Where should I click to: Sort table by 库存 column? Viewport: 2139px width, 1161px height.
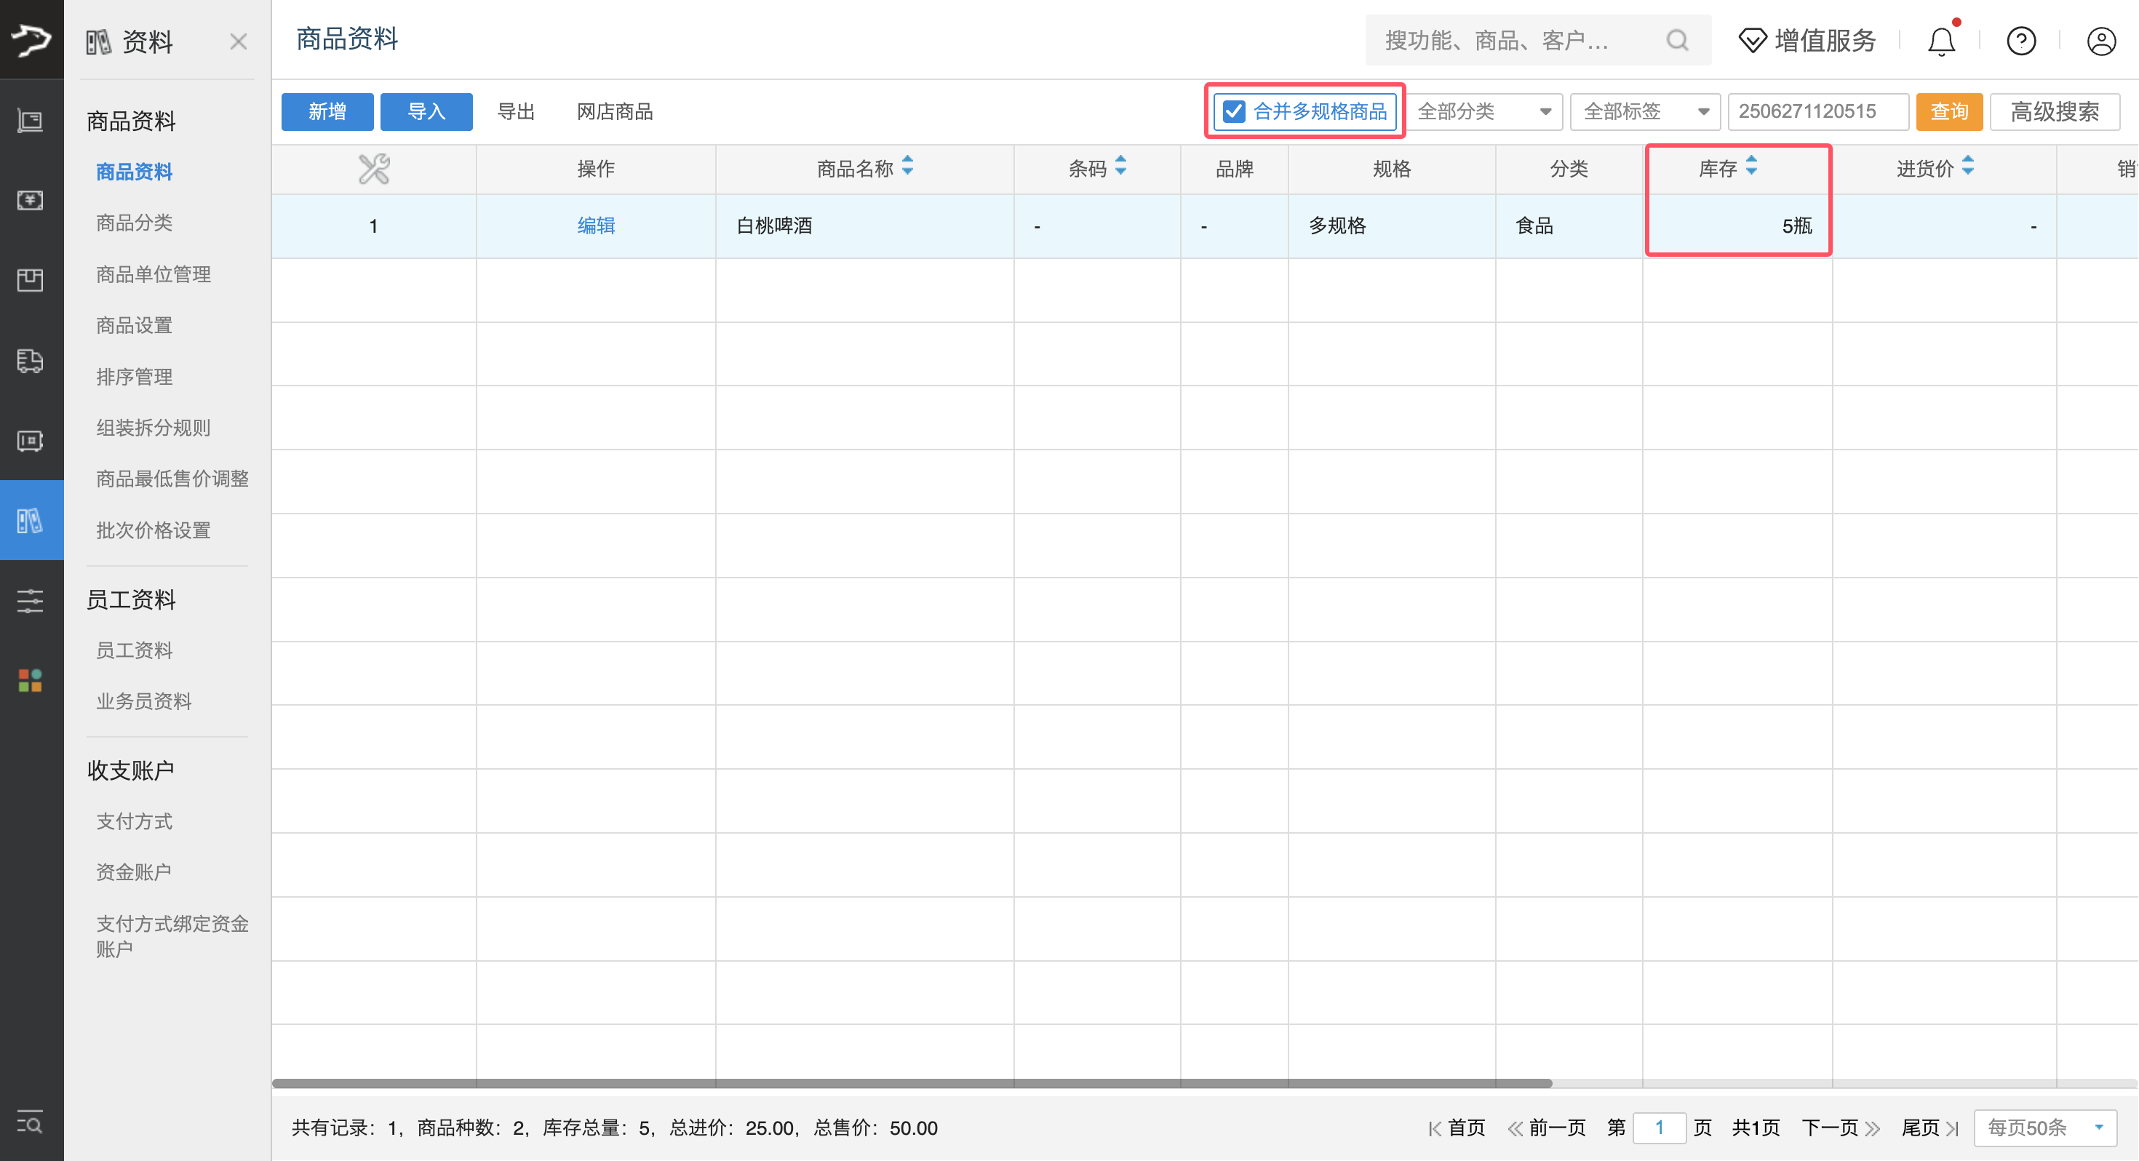[1752, 168]
